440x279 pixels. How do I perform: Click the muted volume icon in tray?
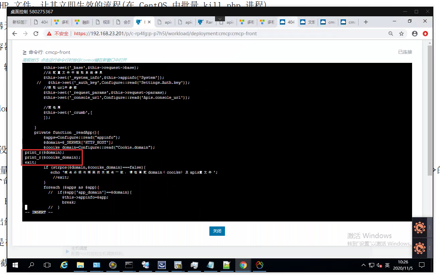pyautogui.click(x=379, y=265)
